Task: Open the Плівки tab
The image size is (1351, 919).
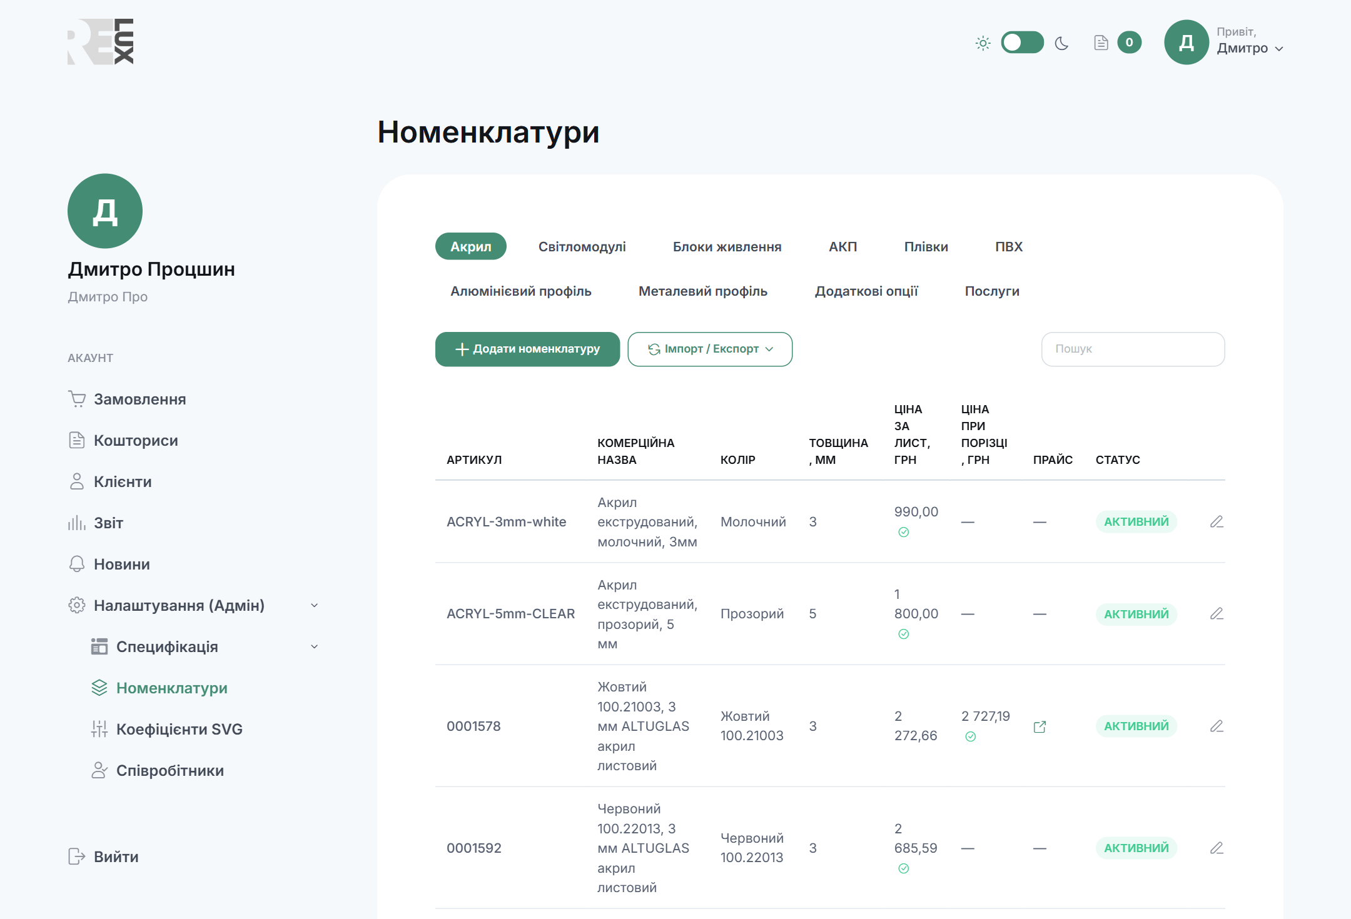Action: (x=926, y=246)
